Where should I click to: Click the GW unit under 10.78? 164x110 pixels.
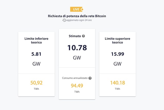click(x=77, y=58)
